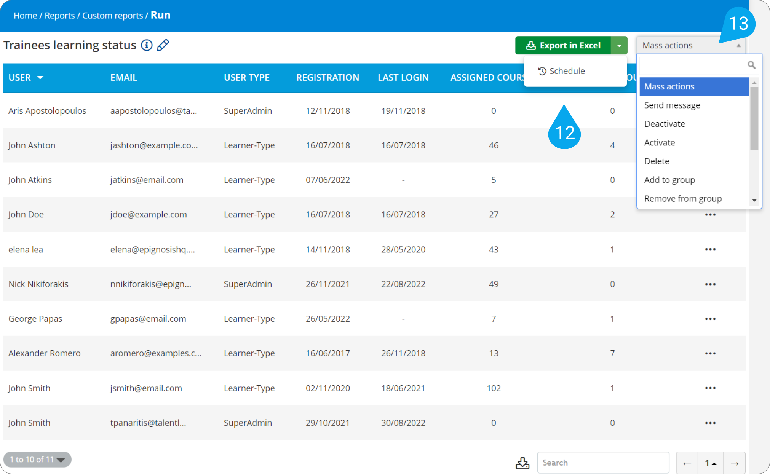
Task: Go to previous page arrow
Action: click(x=687, y=463)
